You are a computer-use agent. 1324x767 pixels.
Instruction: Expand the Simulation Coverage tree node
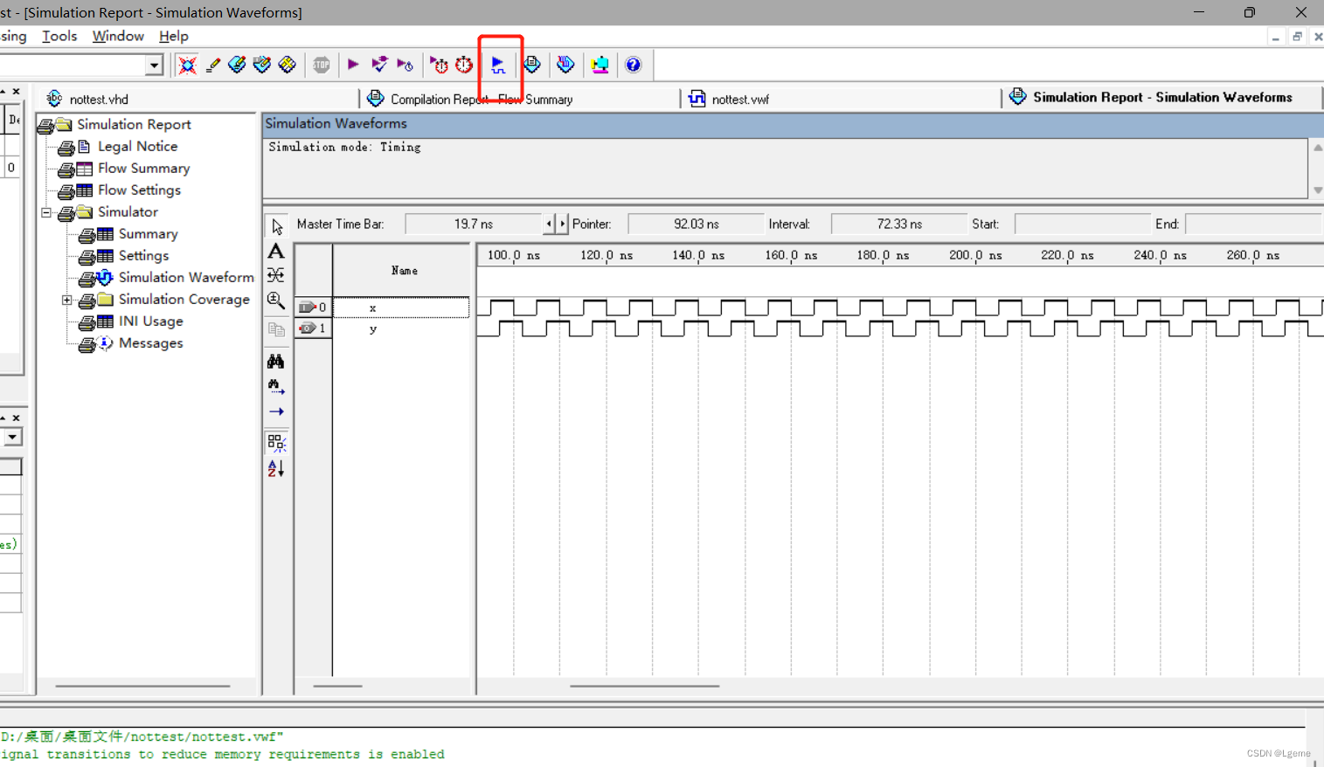point(67,300)
